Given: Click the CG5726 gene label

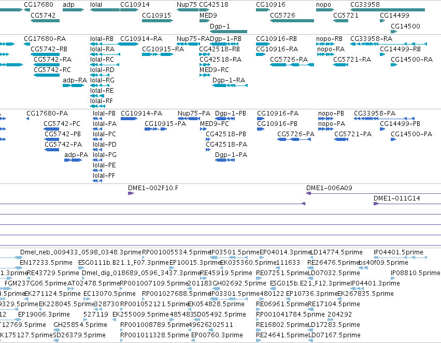Looking at the screenshot, I should click(282, 15).
